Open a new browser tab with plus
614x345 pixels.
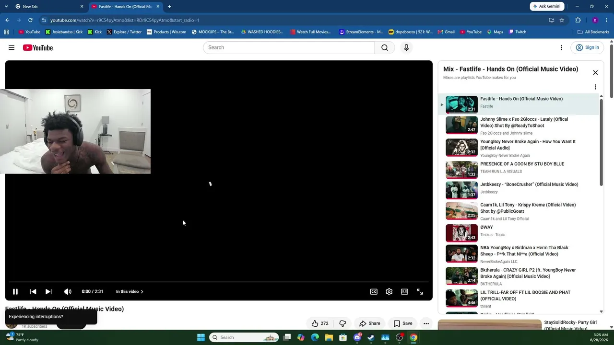(x=169, y=7)
